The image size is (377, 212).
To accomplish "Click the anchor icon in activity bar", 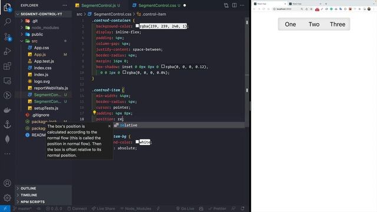I will [x=8, y=124].
